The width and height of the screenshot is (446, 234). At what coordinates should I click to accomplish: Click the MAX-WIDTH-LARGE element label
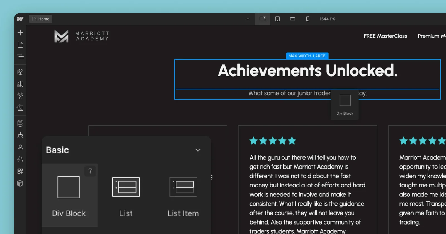[307, 56]
